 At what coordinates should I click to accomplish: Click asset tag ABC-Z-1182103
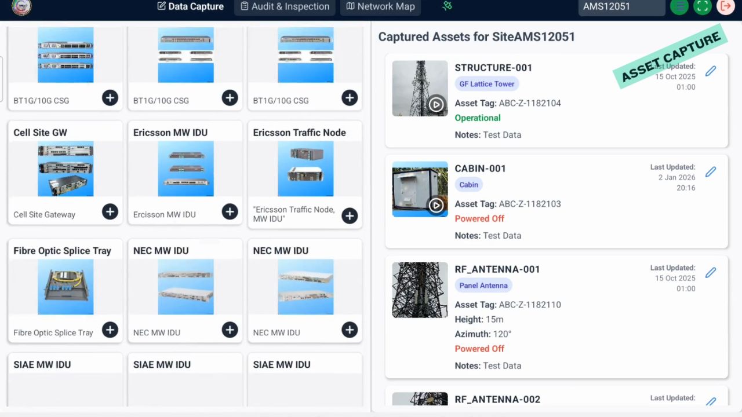pos(530,204)
